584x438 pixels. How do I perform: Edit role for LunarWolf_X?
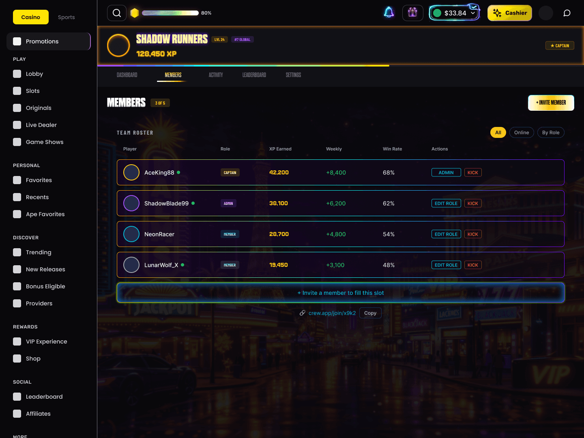[446, 265]
